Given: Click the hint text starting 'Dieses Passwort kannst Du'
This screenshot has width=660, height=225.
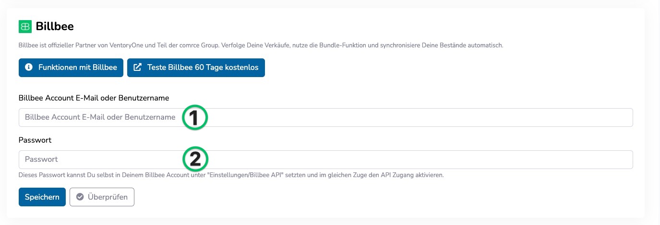Looking at the screenshot, I should pos(231,175).
